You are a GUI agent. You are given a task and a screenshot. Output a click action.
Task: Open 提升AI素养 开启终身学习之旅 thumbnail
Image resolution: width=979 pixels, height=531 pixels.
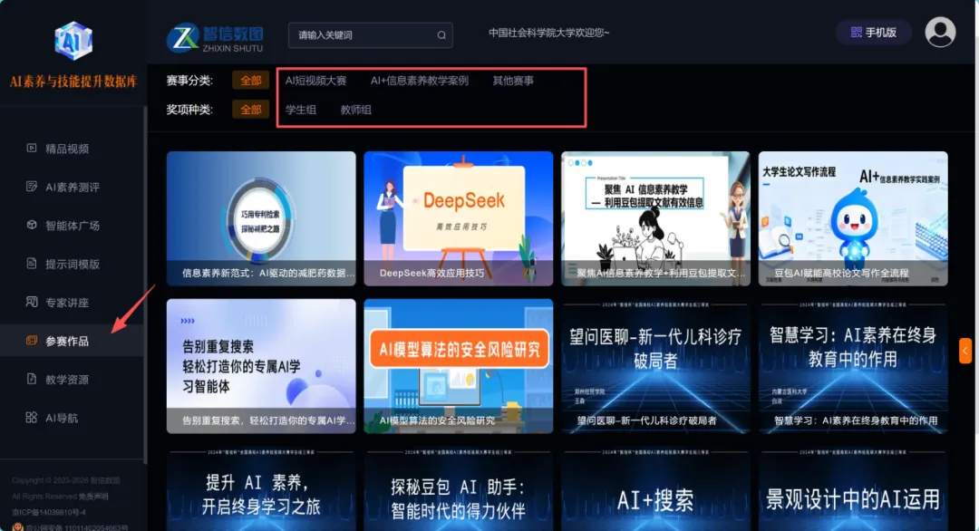point(261,489)
